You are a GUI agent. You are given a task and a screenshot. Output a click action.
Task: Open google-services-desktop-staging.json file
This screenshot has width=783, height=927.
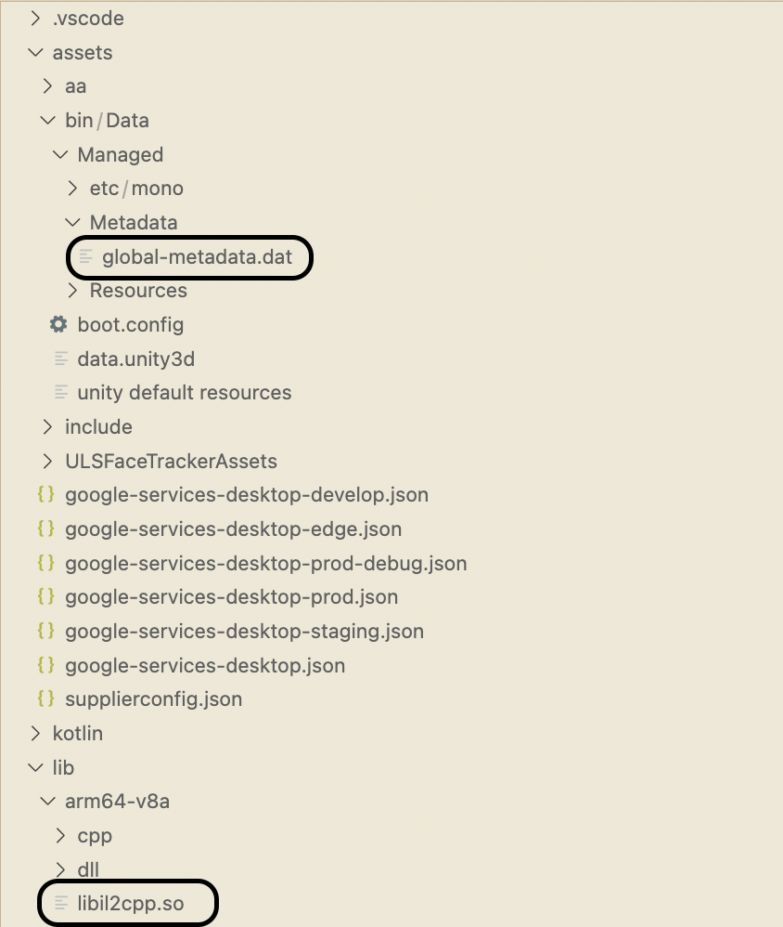244,632
